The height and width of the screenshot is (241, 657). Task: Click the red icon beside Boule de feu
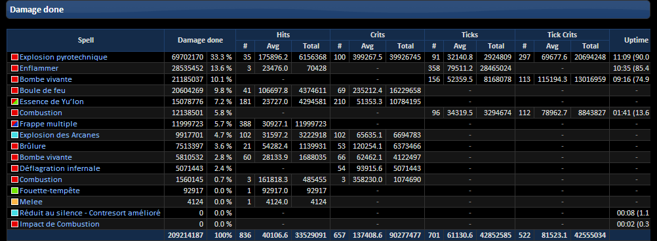click(14, 90)
